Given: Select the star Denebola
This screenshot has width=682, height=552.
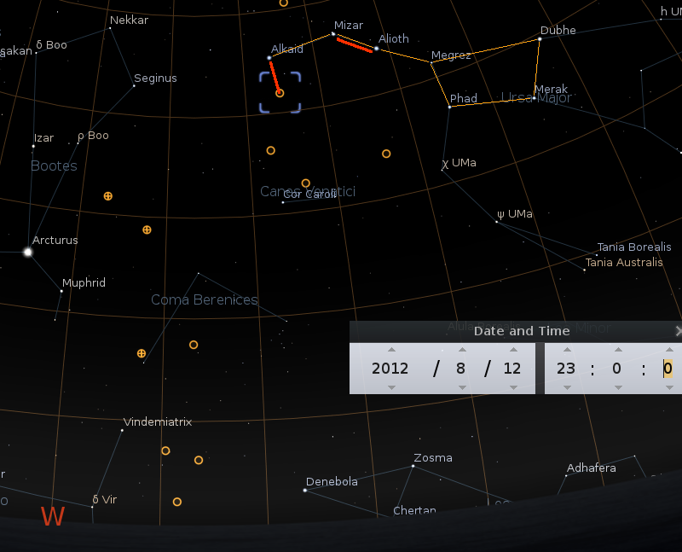Looking at the screenshot, I should click(x=304, y=491).
